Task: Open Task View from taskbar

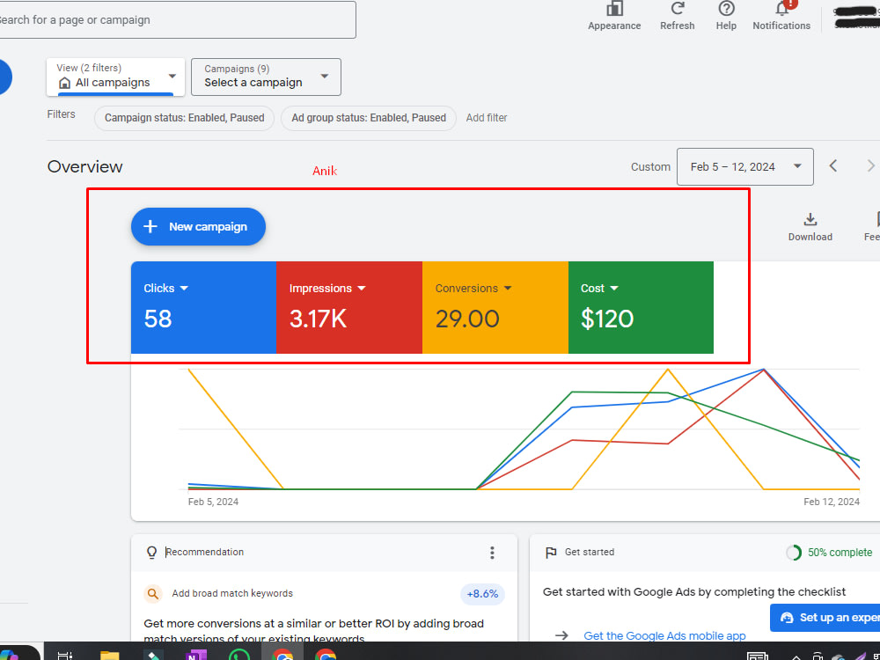Action: pyautogui.click(x=66, y=655)
